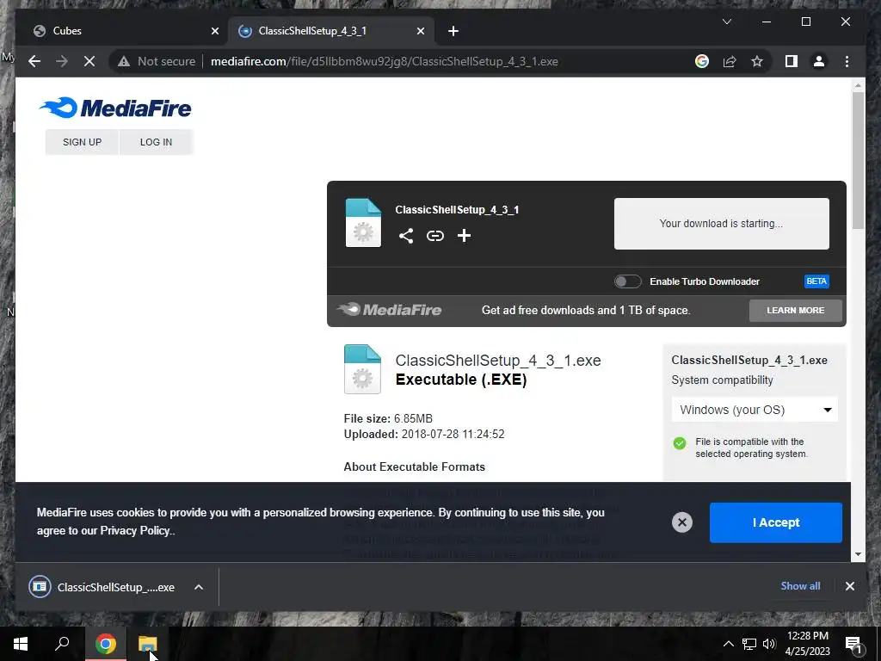This screenshot has height=661, width=881.
Task: Click the address bar URL
Action: click(385, 61)
